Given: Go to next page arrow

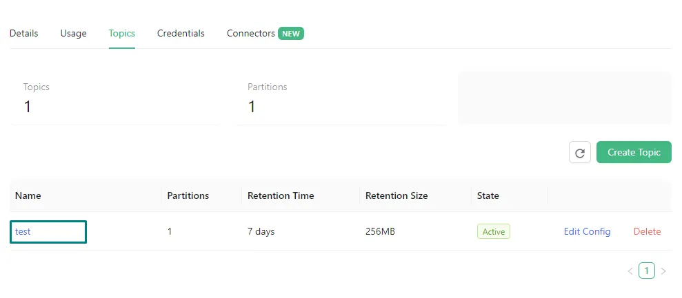Looking at the screenshot, I should (663, 271).
